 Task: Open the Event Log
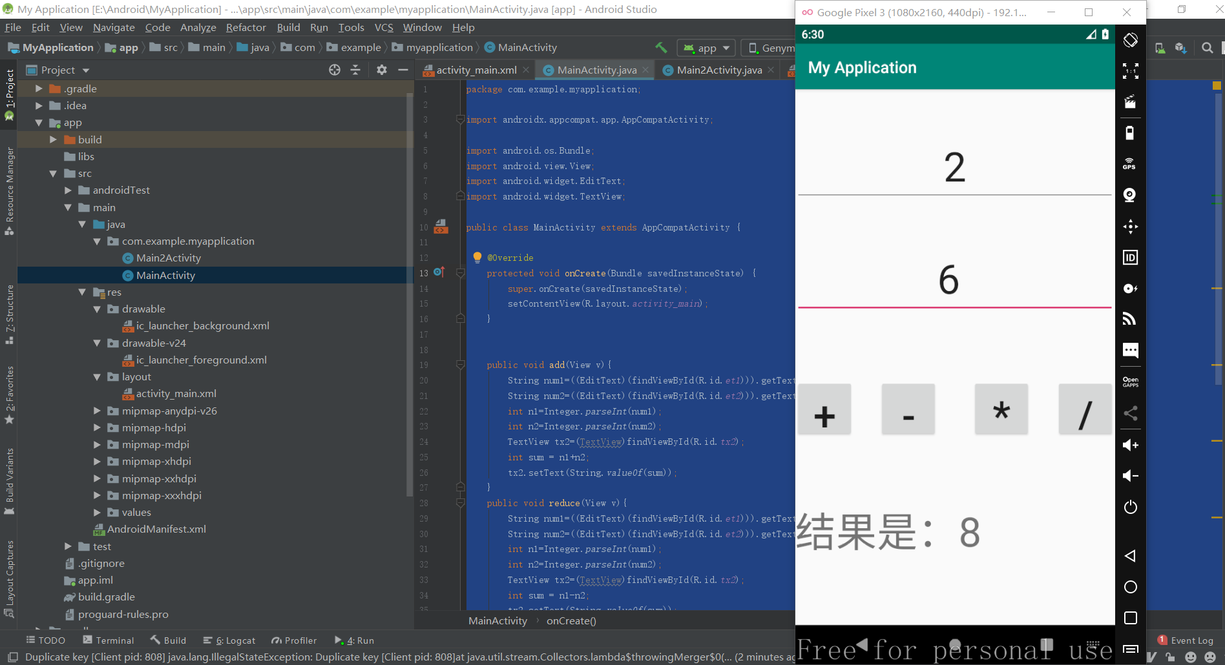point(1186,640)
